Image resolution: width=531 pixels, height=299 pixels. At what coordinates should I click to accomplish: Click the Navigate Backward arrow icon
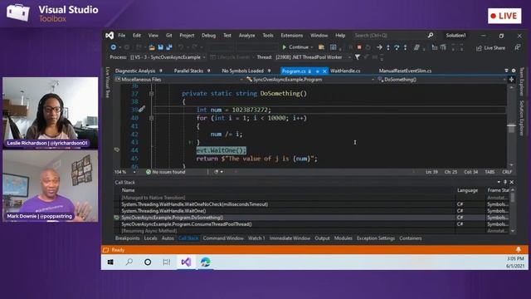[x=114, y=47]
